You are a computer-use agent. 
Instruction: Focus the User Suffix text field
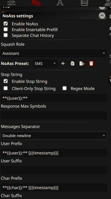[x=54, y=170]
